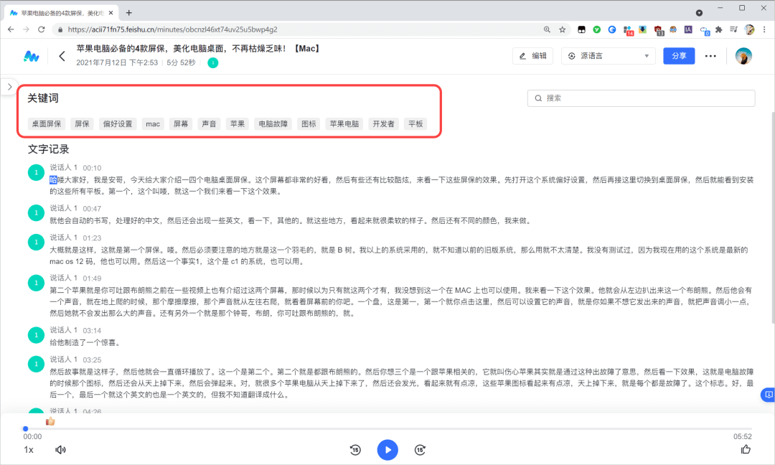Click the user profile avatar in header
This screenshot has height=465, width=775.
click(743, 56)
